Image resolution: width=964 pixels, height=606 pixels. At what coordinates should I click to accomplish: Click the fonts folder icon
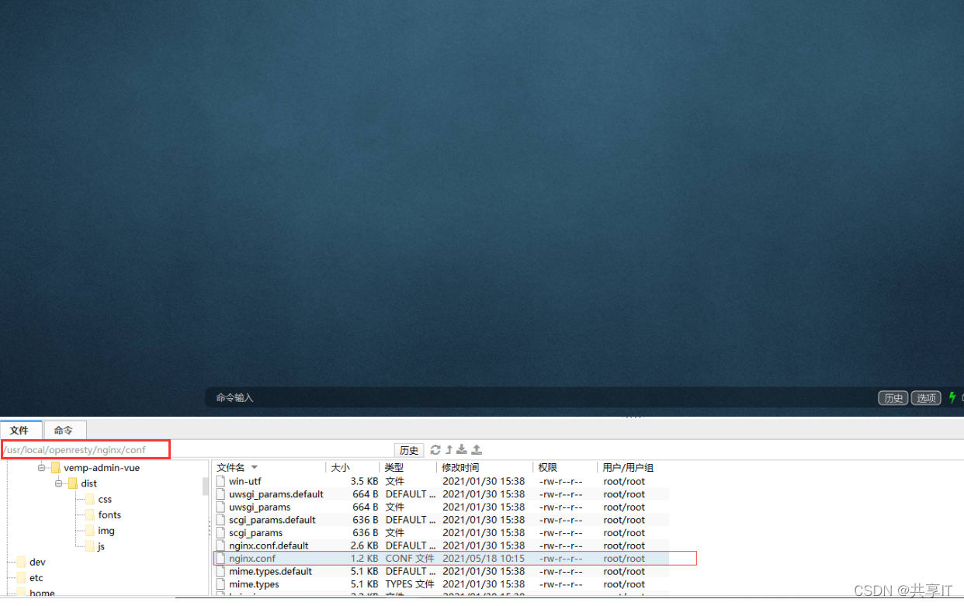[x=90, y=515]
